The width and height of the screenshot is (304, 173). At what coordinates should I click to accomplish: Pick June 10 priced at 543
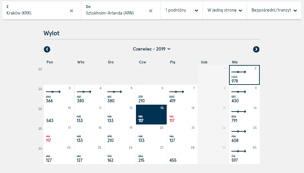point(59,115)
